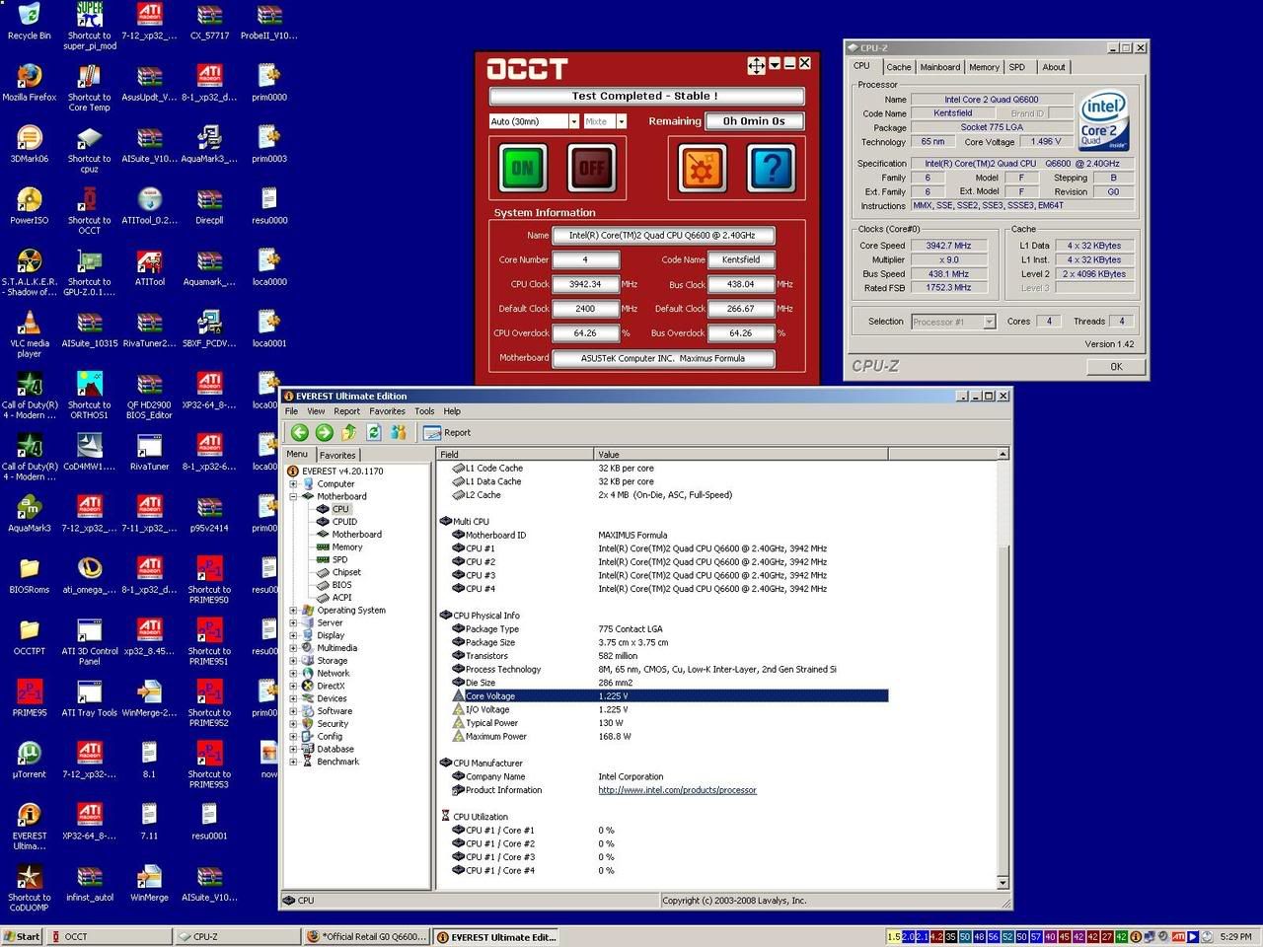Click the OK button in CPU-Z
Viewport: 1263px width, 947px height.
[x=1116, y=366]
